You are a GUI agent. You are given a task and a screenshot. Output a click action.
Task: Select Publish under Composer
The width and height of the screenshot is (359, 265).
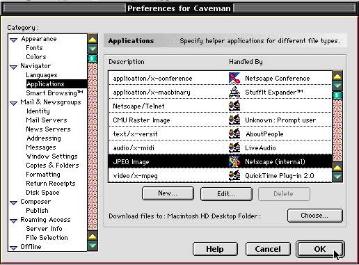(x=37, y=211)
